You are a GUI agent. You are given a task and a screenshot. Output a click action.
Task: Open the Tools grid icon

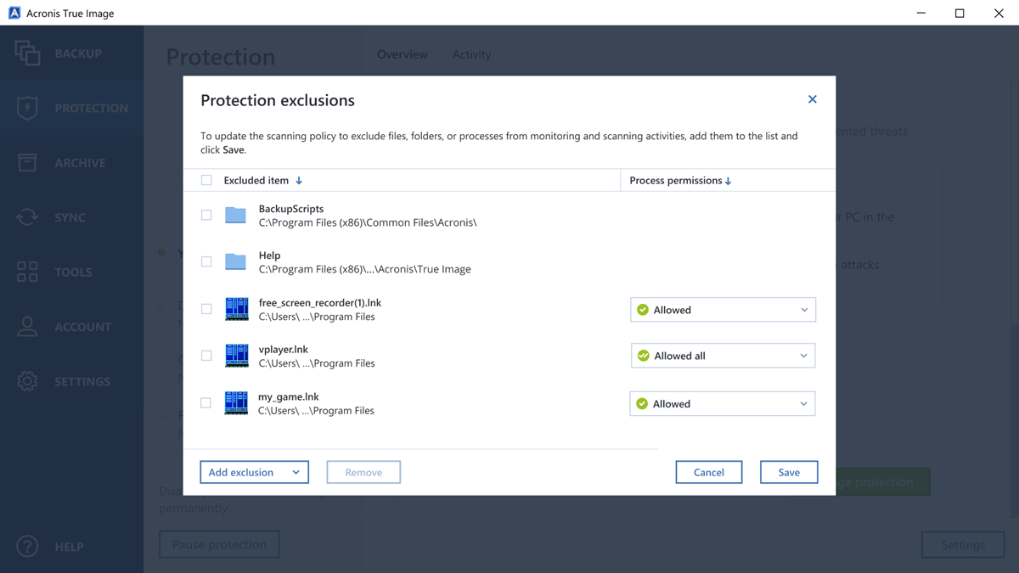(x=27, y=272)
